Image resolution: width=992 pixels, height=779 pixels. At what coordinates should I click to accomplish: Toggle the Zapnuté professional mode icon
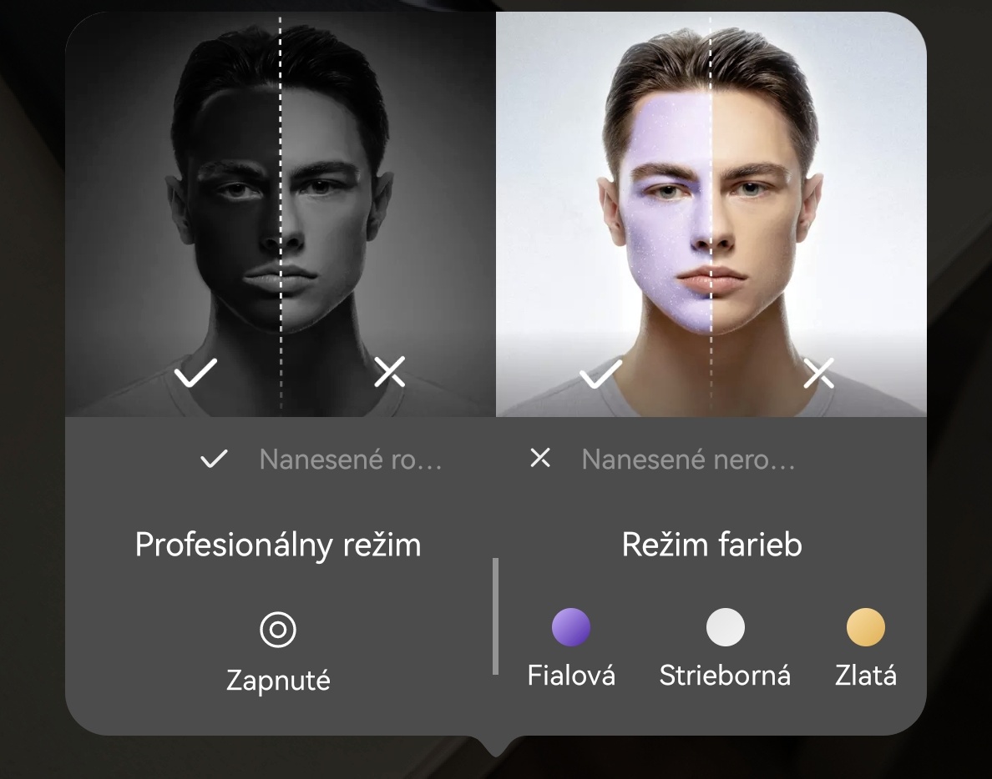(x=278, y=629)
